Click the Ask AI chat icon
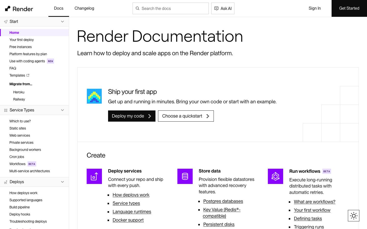Image resolution: width=367 pixels, height=229 pixels. click(216, 8)
